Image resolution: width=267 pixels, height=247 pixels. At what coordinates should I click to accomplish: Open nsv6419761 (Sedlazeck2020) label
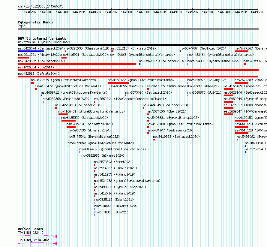pyautogui.click(x=90, y=124)
